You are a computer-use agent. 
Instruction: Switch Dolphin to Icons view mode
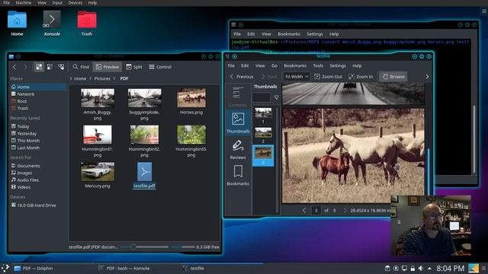click(39, 67)
